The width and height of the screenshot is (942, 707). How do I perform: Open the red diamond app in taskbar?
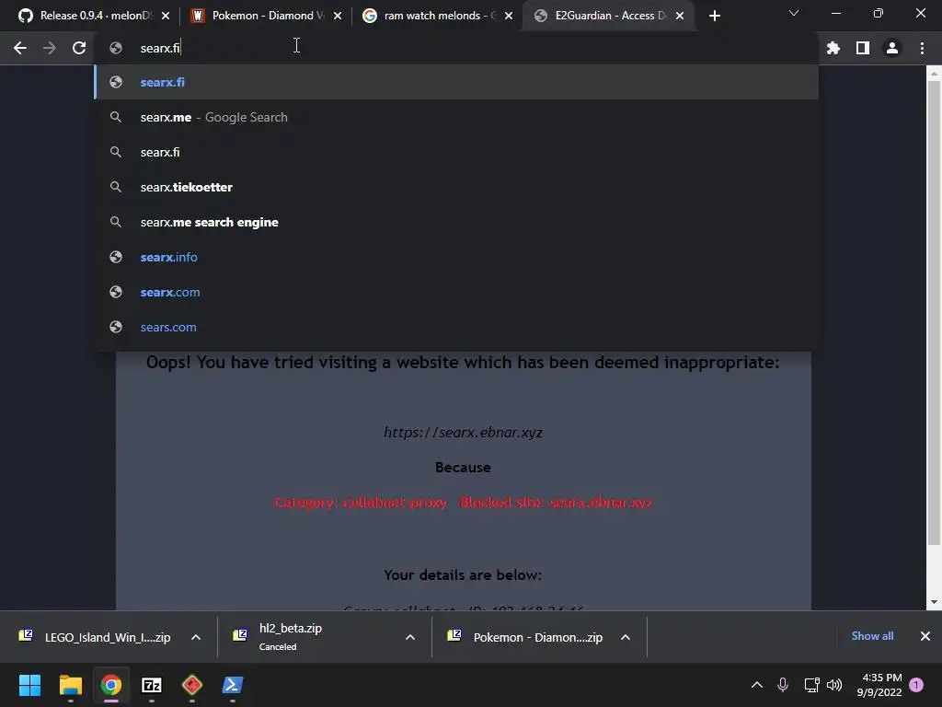pyautogui.click(x=191, y=685)
